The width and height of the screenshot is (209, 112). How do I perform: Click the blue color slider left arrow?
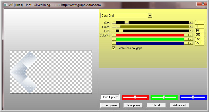coord(114,43)
